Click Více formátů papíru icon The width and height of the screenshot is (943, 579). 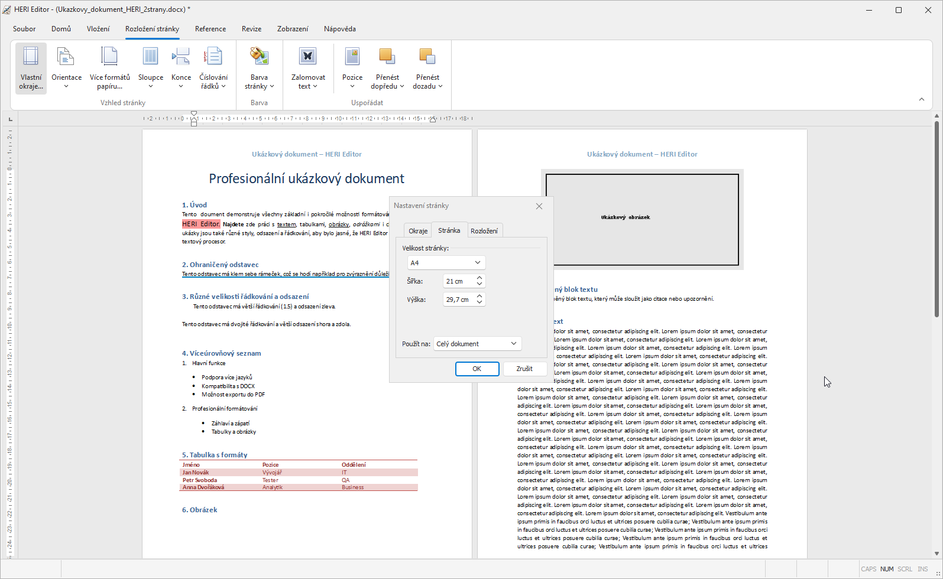(109, 57)
